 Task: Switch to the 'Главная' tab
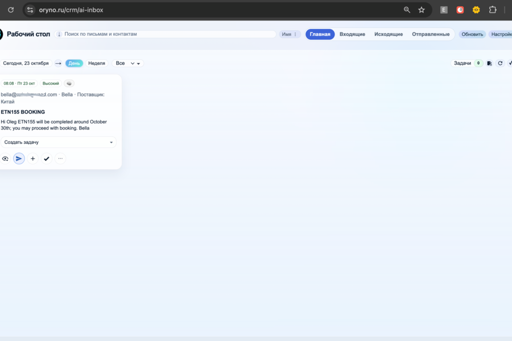point(320,34)
